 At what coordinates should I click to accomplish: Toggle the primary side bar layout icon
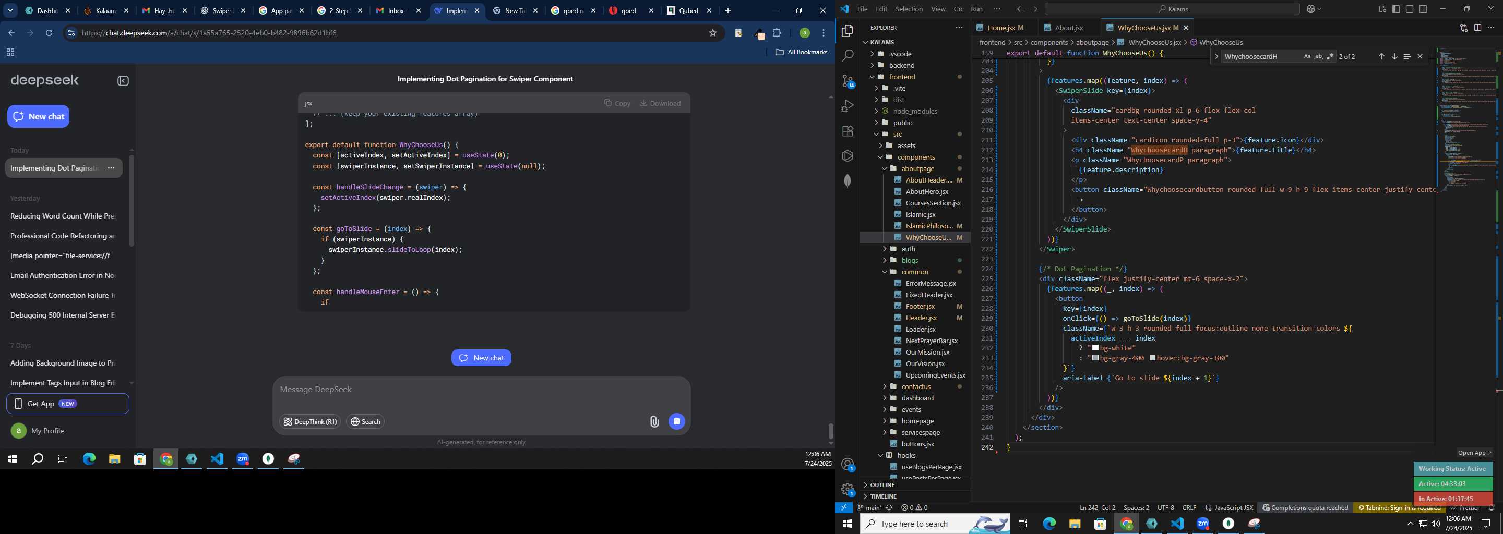pos(1396,9)
